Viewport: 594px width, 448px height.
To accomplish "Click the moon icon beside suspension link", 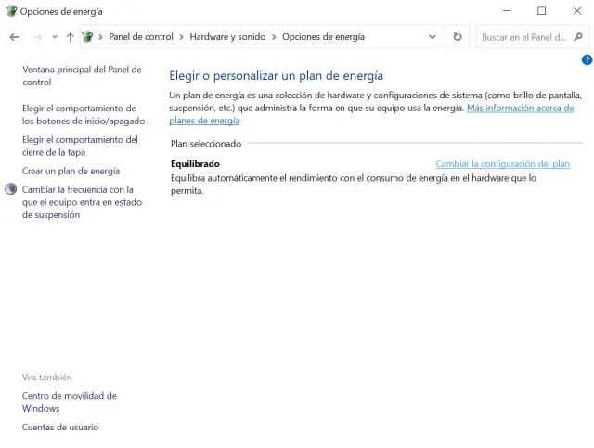I will 11,189.
